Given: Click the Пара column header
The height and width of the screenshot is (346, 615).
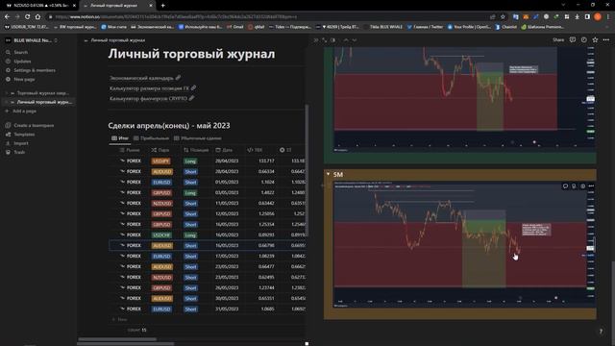Looking at the screenshot, I should (x=160, y=150).
